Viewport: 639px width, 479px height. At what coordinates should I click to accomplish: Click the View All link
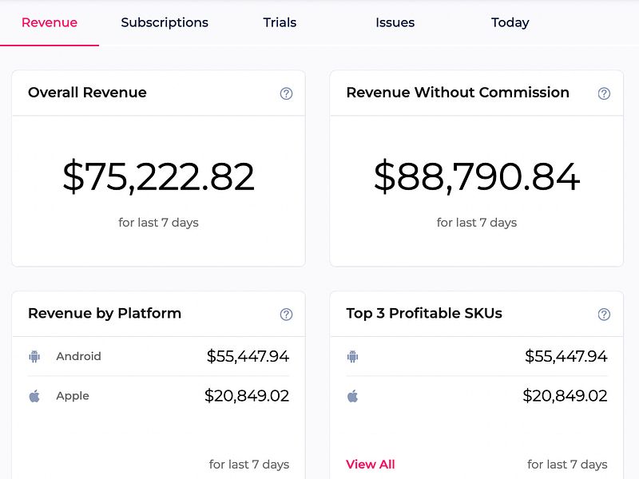[370, 464]
